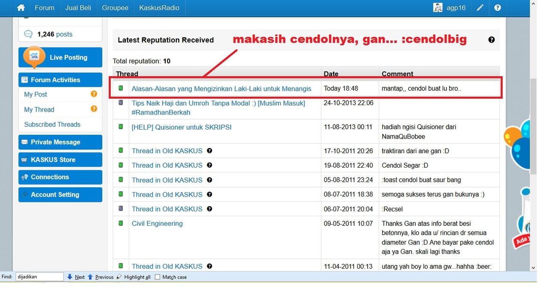This screenshot has height=308, width=548.
Task: Click scrollbar down arrow
Action: 533,268
